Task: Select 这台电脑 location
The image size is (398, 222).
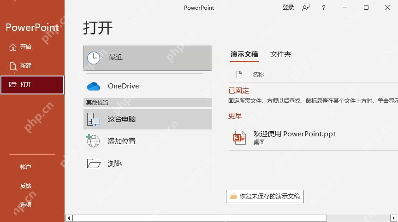Action: (147, 119)
